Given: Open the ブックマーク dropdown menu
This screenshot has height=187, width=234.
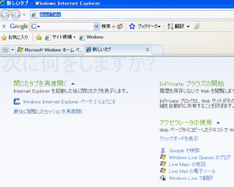Looking at the screenshot, I should coord(149,26).
